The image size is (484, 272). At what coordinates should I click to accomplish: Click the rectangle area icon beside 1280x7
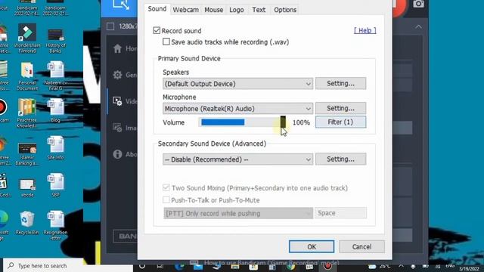(x=110, y=26)
